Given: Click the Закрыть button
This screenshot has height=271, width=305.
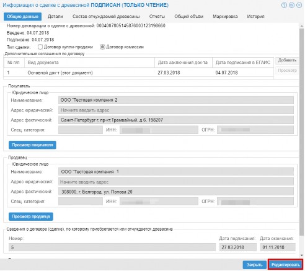Looking at the screenshot, I should [x=254, y=265].
